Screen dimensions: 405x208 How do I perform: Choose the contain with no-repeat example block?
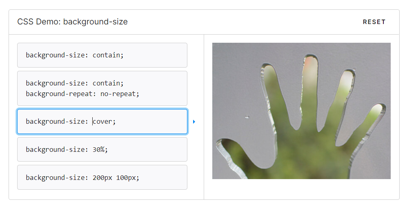102,88
